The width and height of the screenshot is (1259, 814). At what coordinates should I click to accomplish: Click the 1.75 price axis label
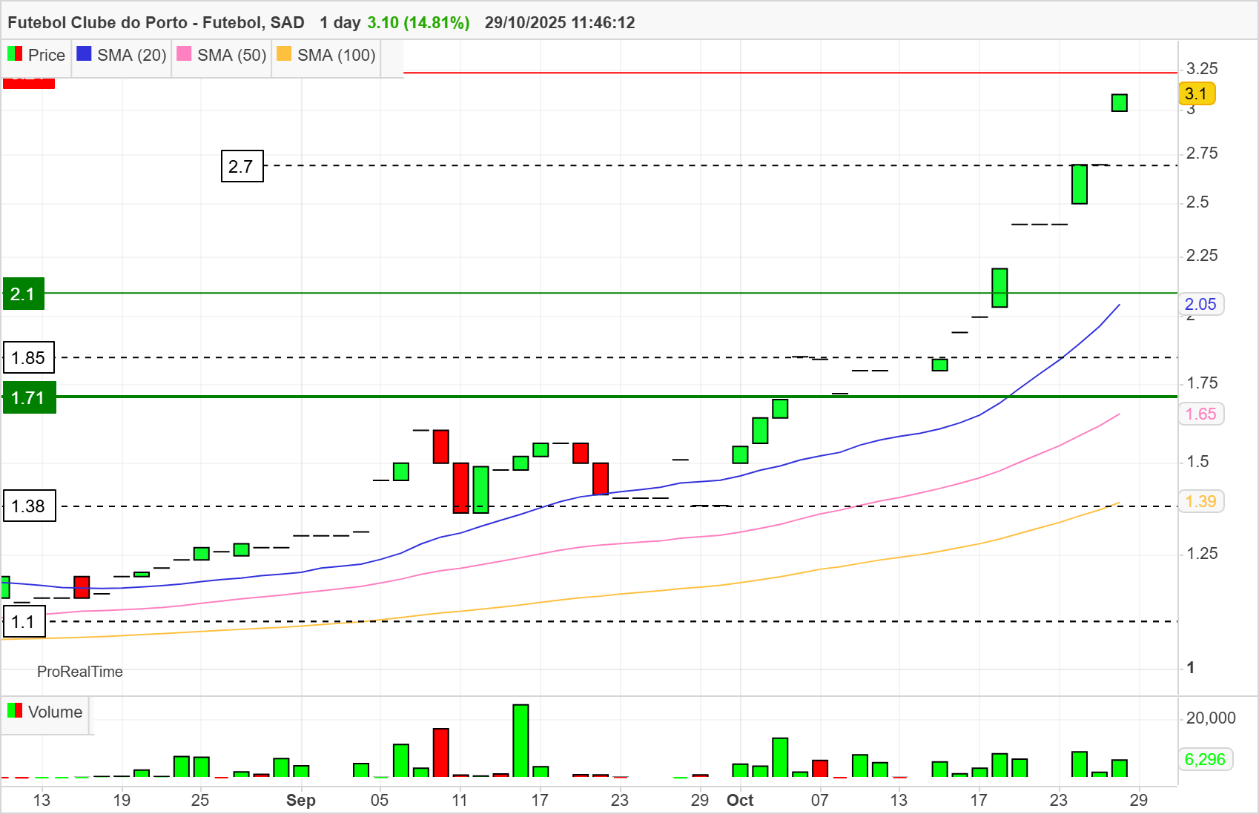pos(1202,383)
